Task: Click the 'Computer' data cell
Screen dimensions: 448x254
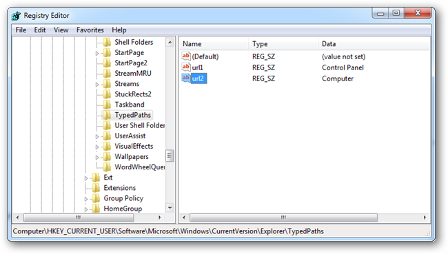Action: pos(338,78)
